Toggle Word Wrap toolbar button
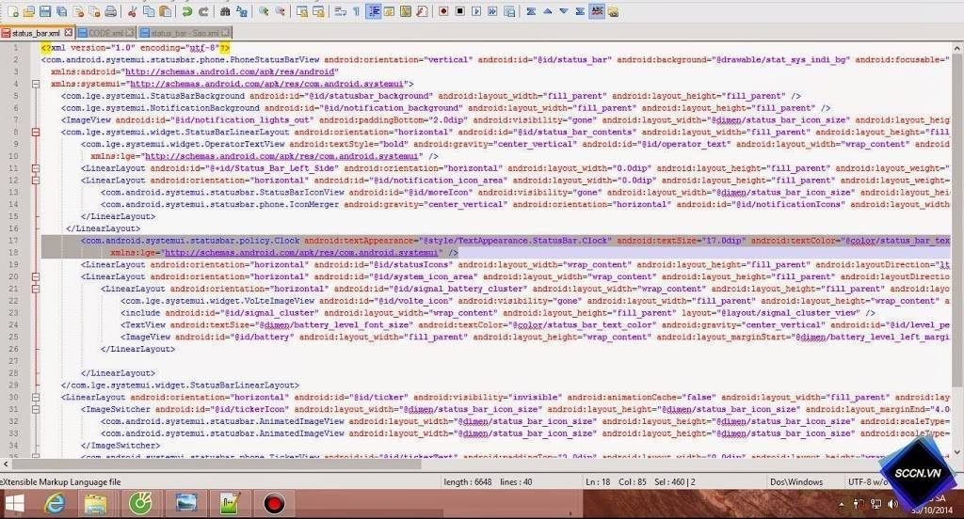Viewport: 964px width, 519px height. pyautogui.click(x=340, y=11)
